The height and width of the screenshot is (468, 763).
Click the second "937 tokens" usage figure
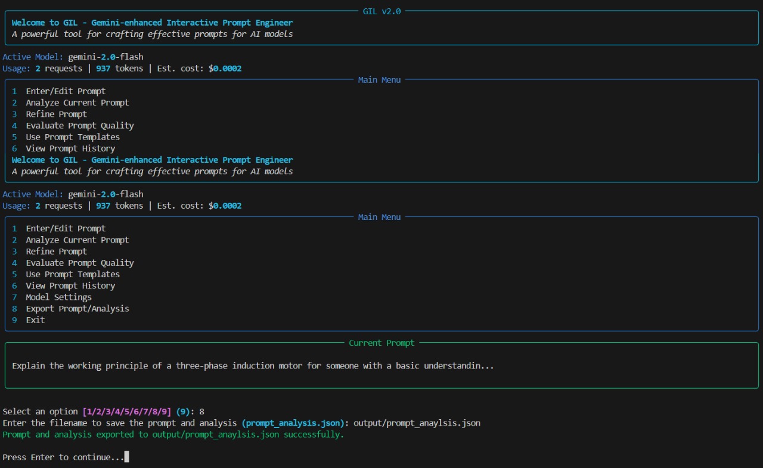click(120, 206)
